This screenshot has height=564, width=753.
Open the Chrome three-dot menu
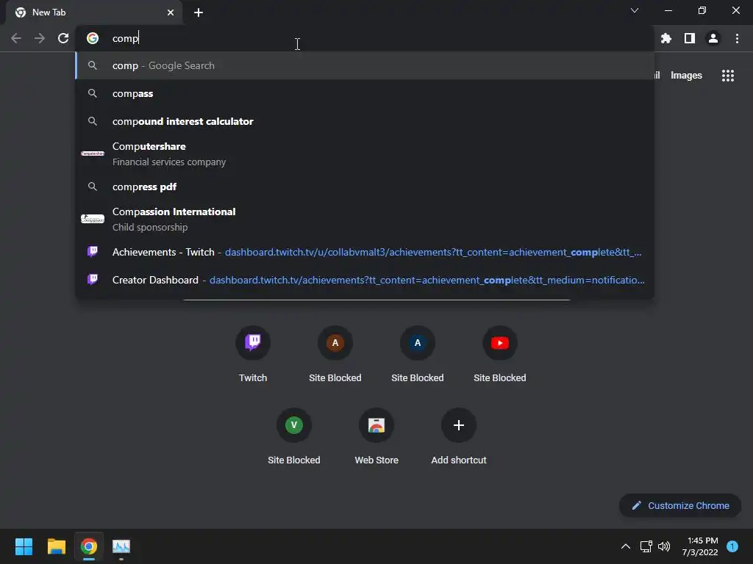click(x=737, y=38)
